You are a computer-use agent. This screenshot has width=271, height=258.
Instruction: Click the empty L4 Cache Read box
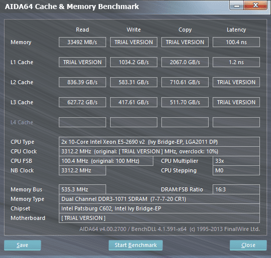82,122
